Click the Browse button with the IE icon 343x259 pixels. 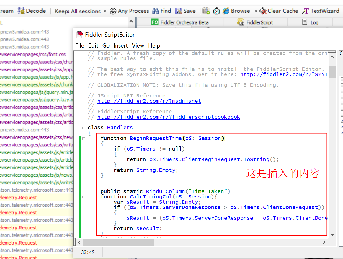236,11
